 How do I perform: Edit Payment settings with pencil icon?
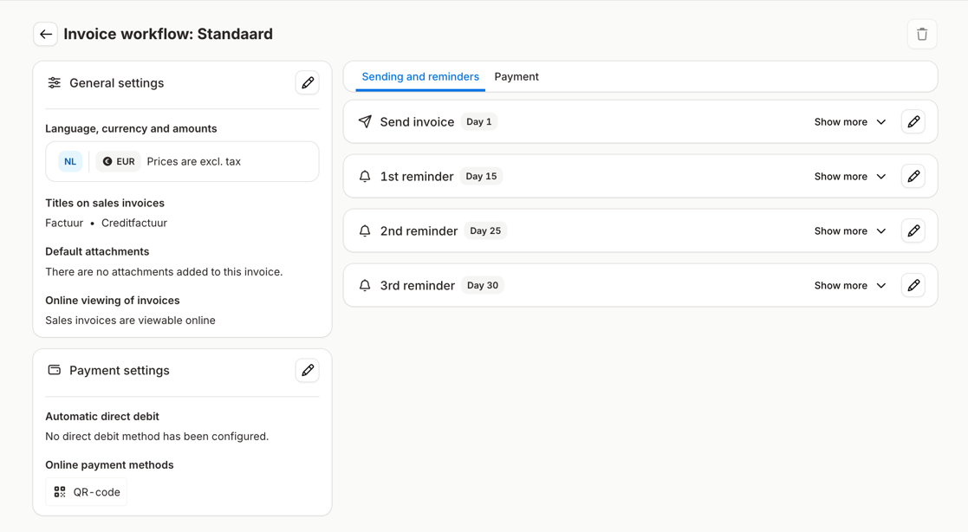(x=307, y=371)
